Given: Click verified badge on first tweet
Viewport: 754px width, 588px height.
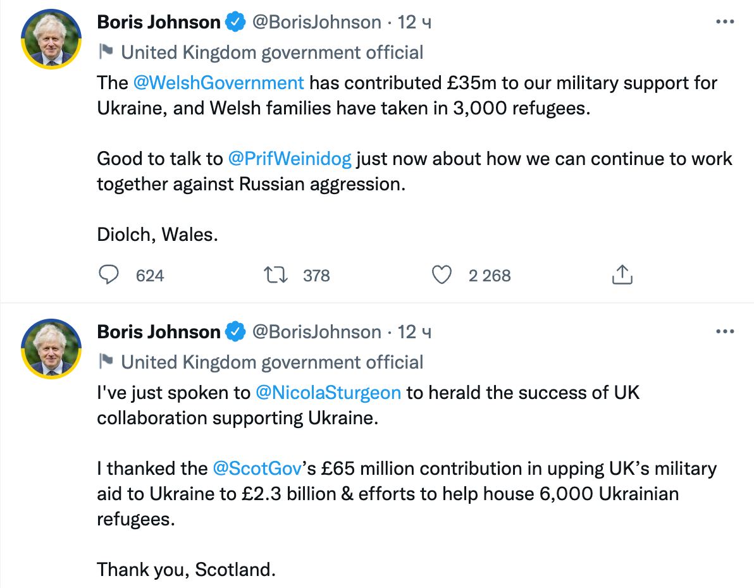Looking at the screenshot, I should 237,23.
